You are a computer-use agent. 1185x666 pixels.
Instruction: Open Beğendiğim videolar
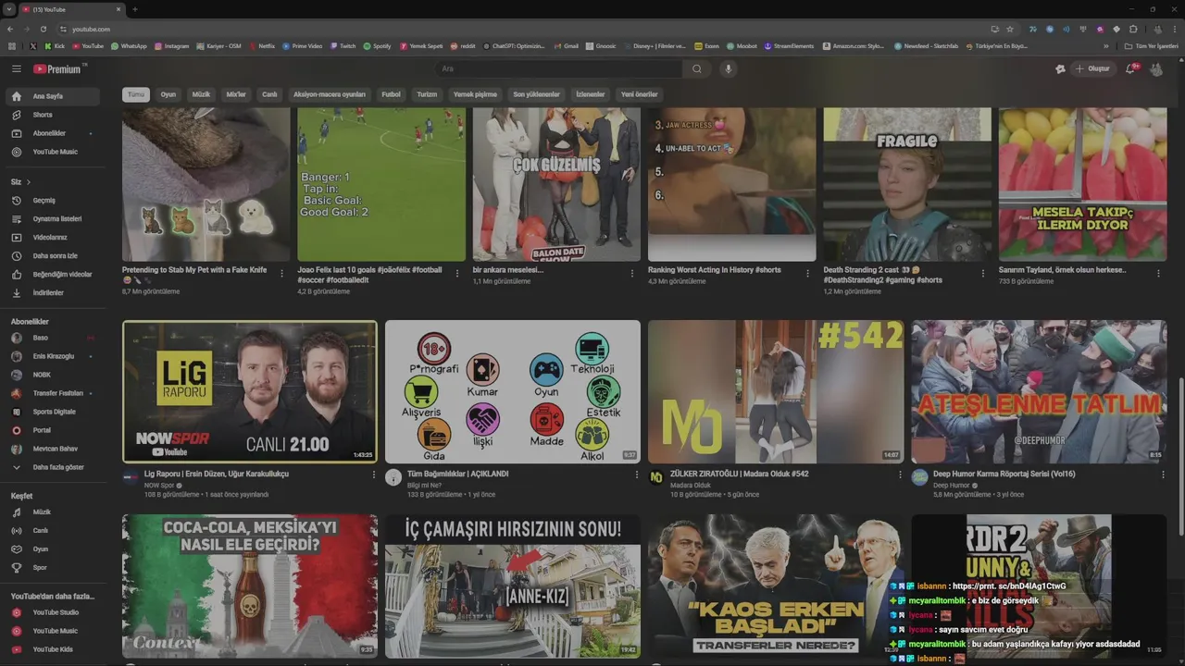(x=53, y=274)
